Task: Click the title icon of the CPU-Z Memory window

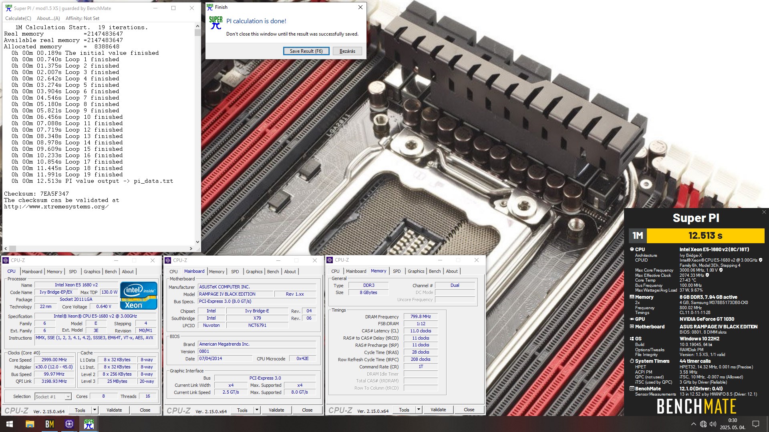Action: [x=330, y=260]
